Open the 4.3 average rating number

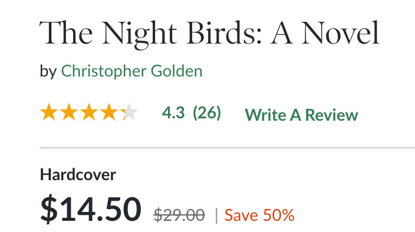(x=173, y=113)
